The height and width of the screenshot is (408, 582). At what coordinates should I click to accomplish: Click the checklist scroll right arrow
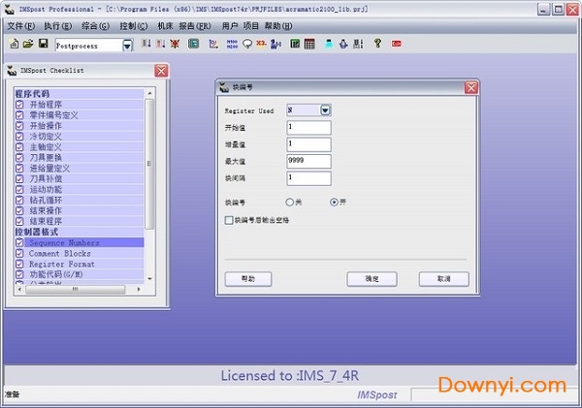(x=139, y=290)
